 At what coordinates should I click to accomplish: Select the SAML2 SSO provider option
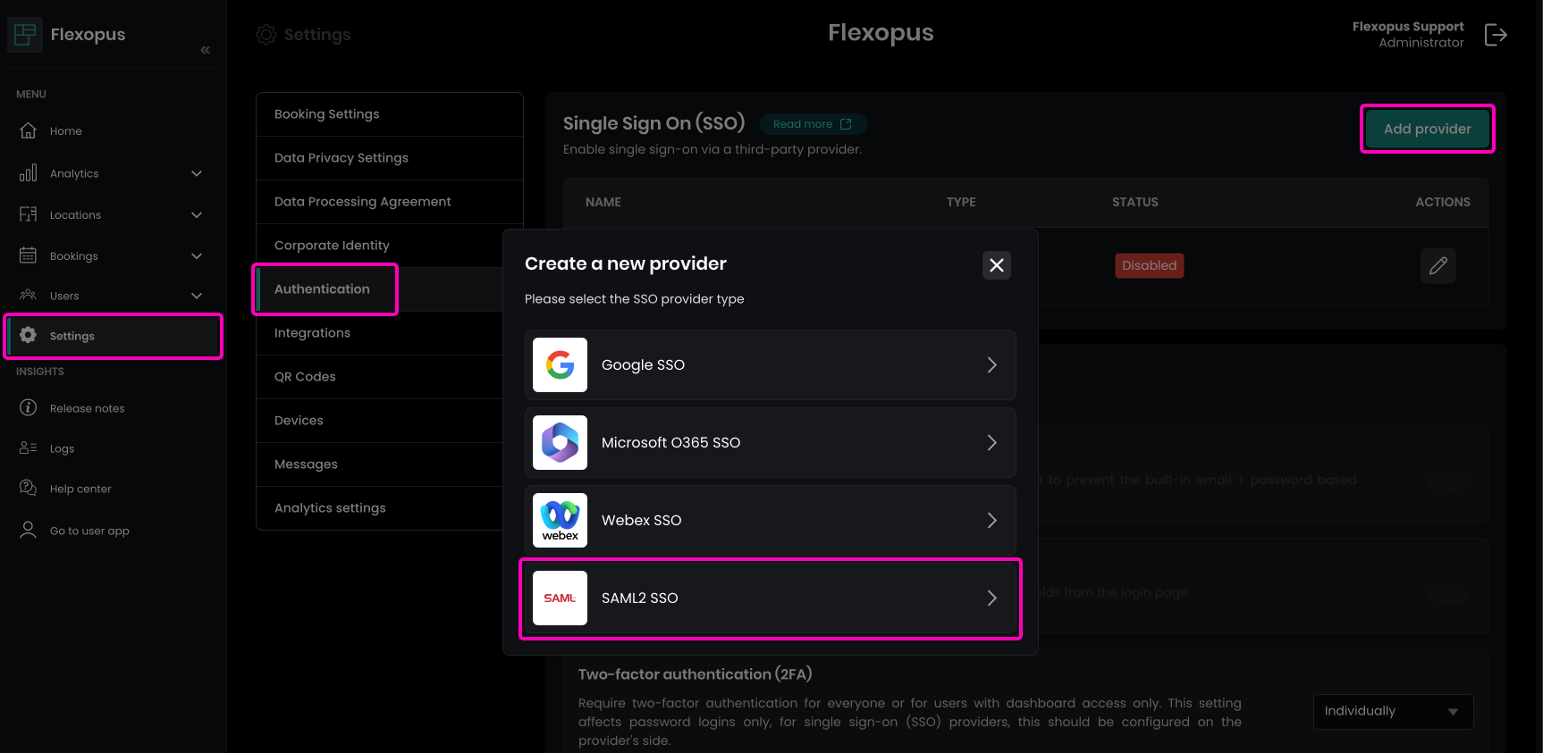(771, 598)
